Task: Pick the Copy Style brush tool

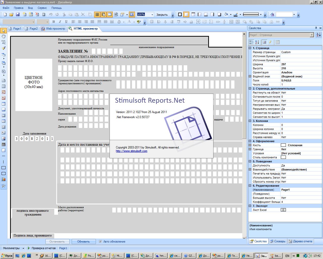Action: tap(4, 48)
